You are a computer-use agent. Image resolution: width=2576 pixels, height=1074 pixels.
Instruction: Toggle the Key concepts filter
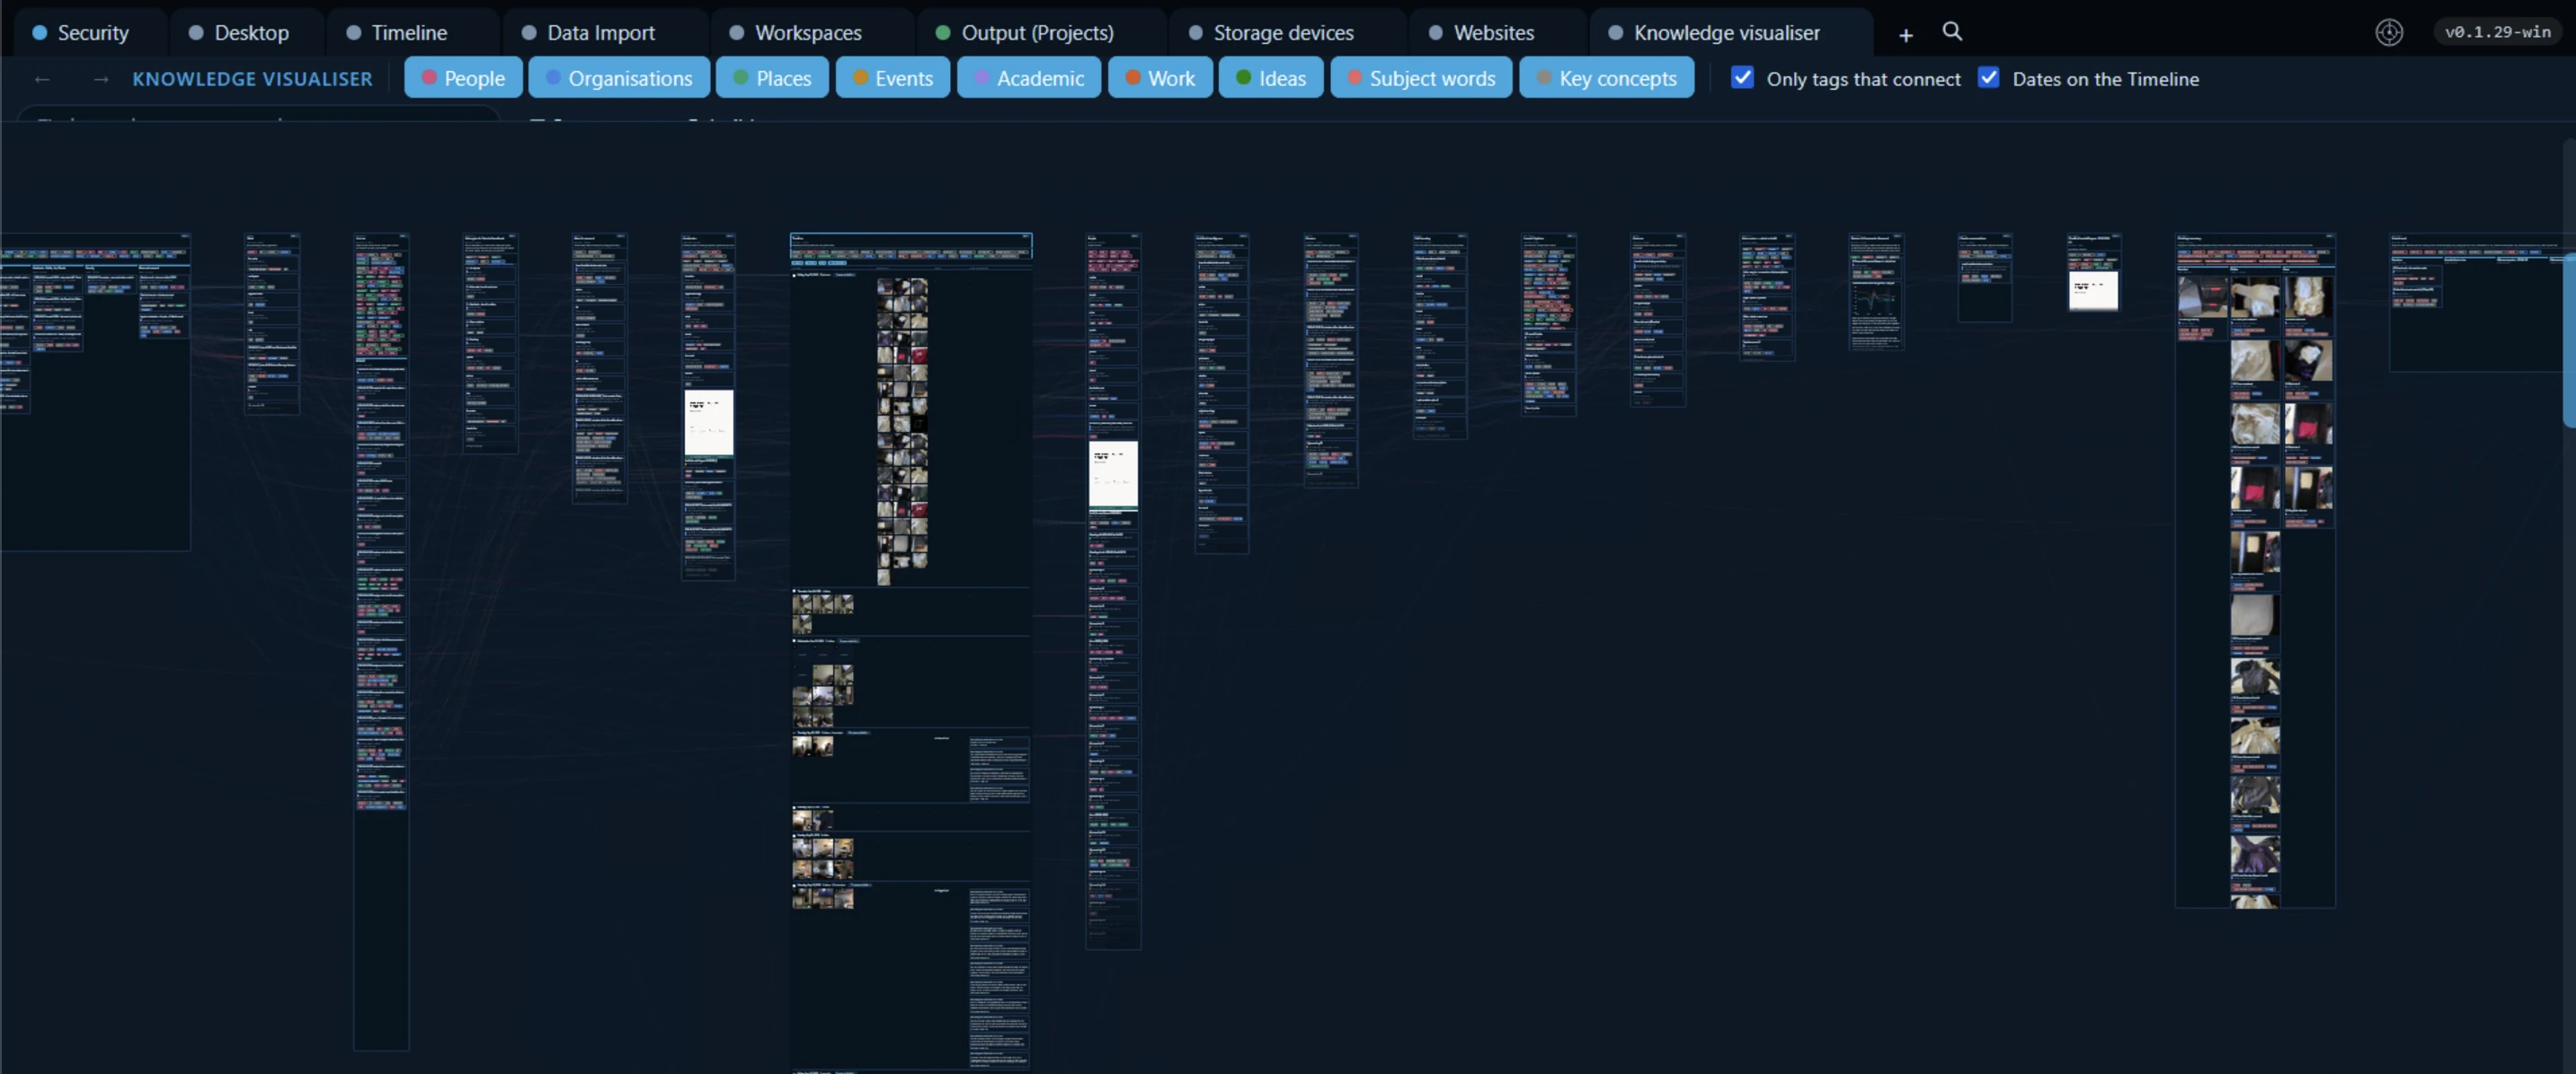click(x=1607, y=78)
